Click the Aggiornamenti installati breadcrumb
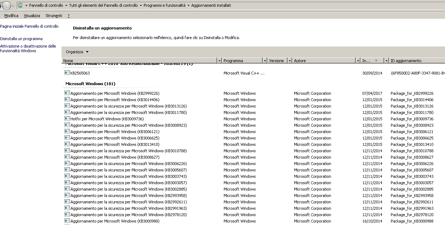This screenshot has height=225, width=445. [211, 5]
